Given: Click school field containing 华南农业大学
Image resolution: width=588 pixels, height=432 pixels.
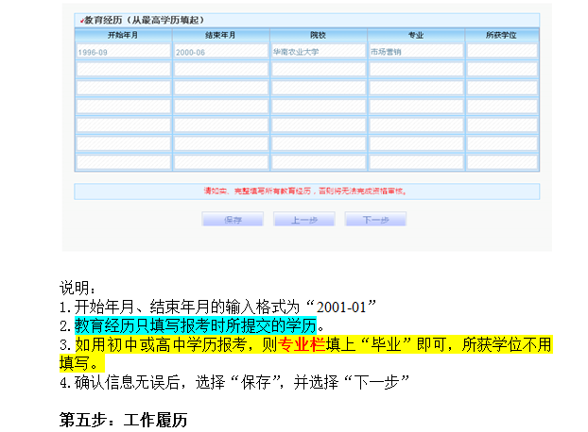Looking at the screenshot, I should [319, 51].
